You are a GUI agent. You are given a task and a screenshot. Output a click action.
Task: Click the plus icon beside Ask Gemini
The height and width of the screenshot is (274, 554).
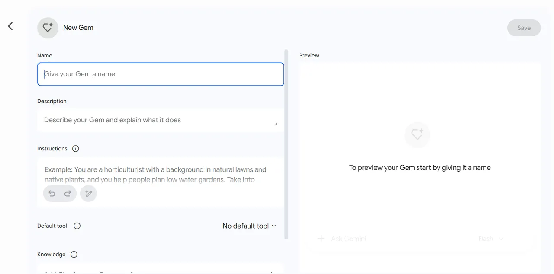coord(321,239)
